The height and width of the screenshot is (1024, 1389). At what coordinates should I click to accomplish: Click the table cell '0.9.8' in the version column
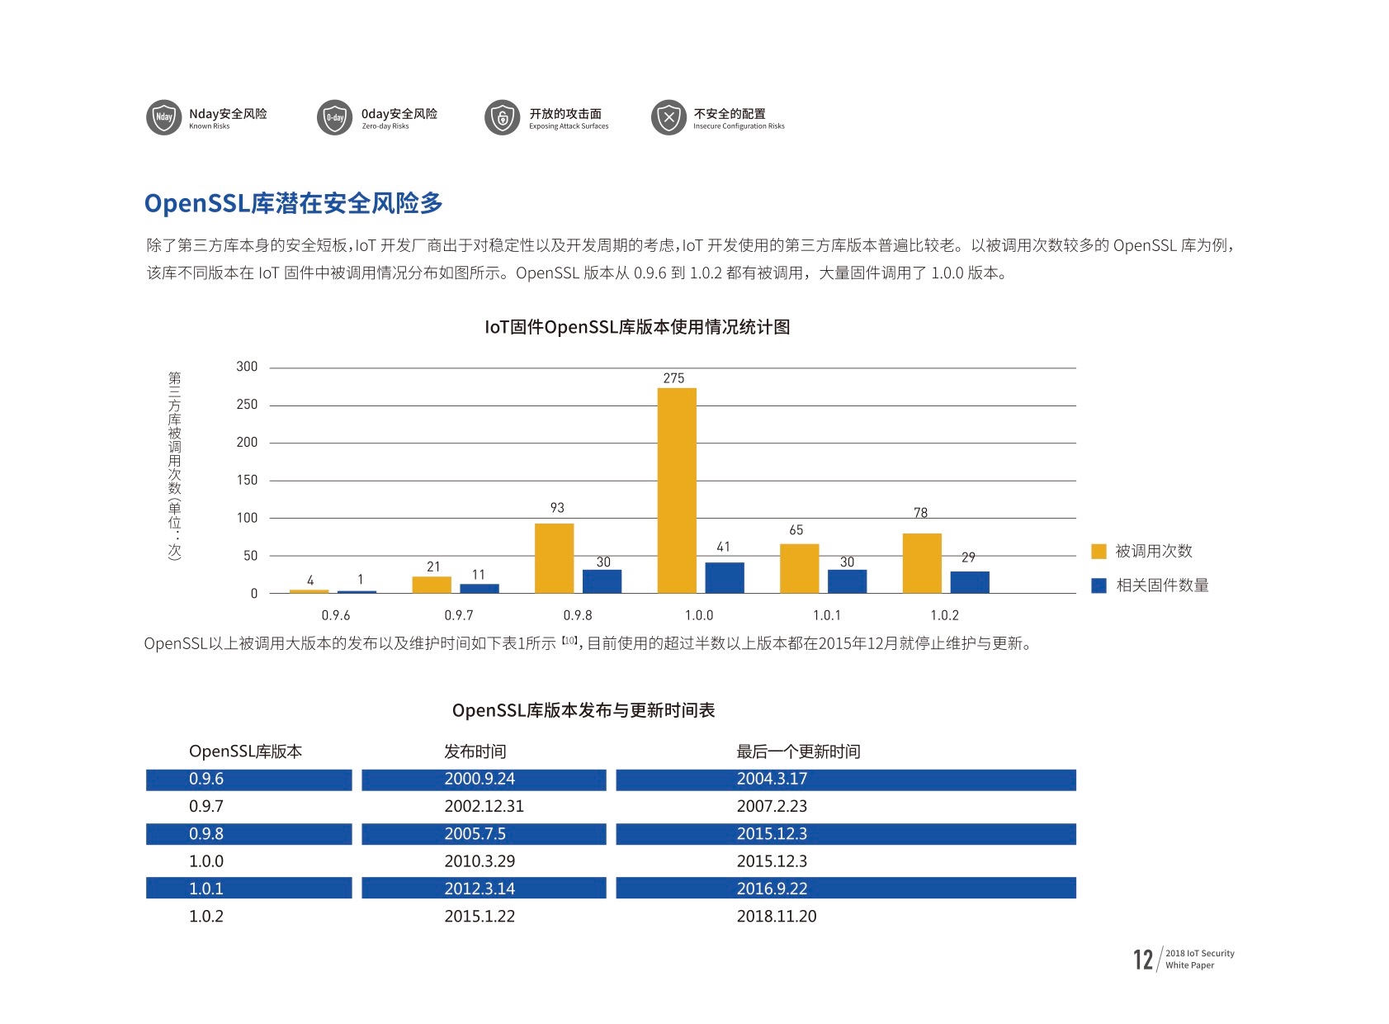(206, 834)
